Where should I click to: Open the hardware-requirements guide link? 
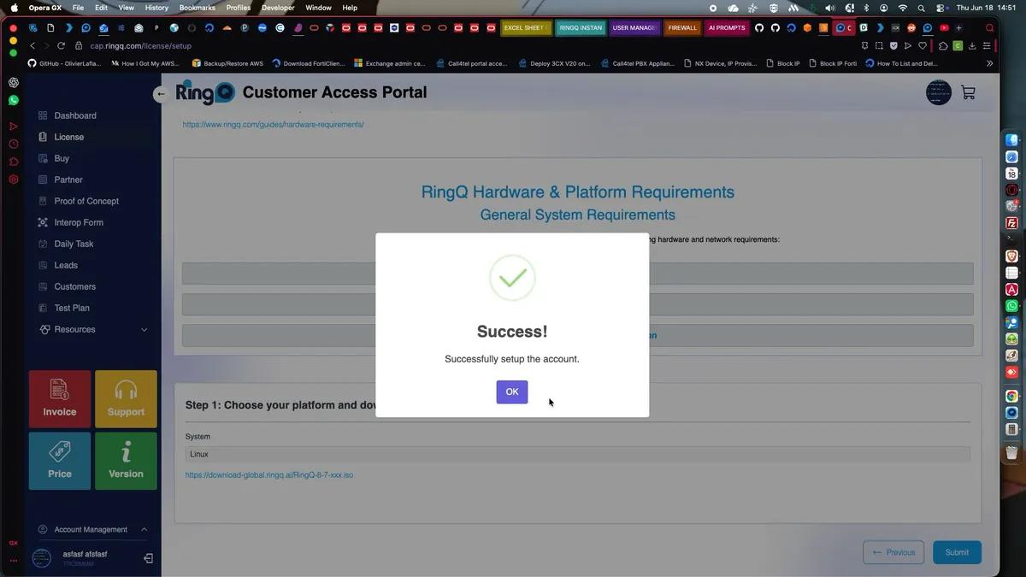pos(273,125)
